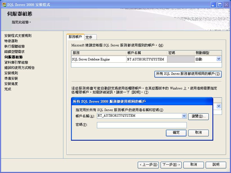Image resolution: width=231 pixels, height=173 pixels.
Task: Click the 帳戶名稱 column header
Action: click(x=146, y=53)
